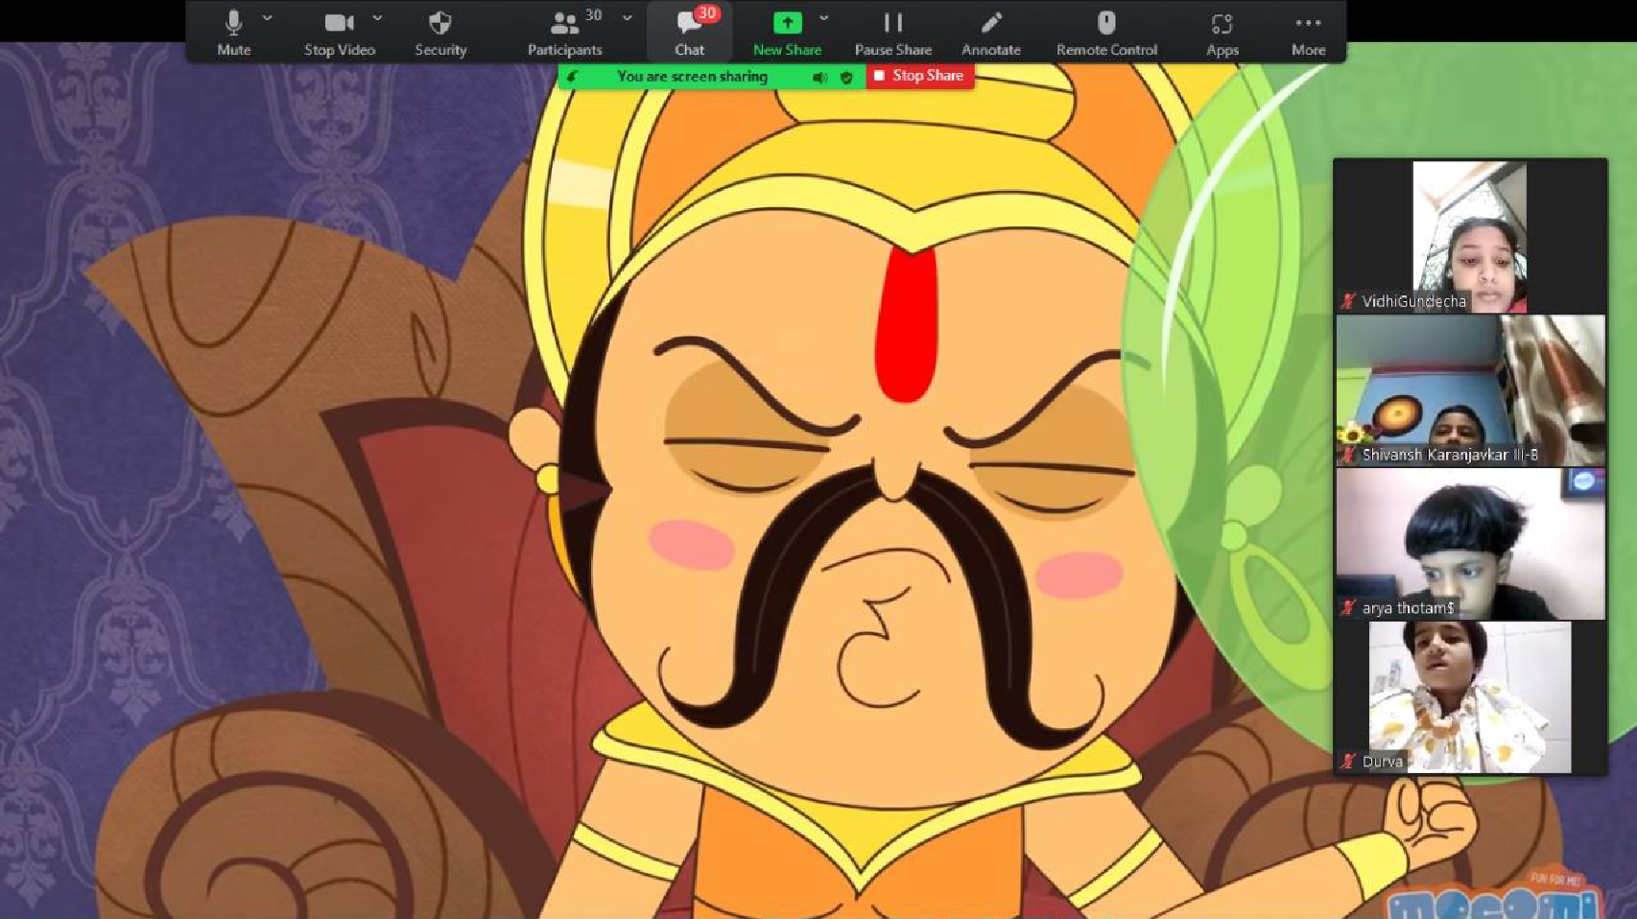1637x919 pixels.
Task: Expand the Participants options chevron
Action: click(627, 18)
